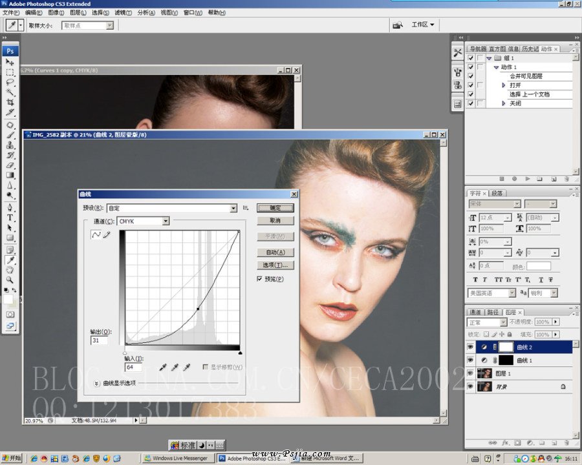Toggle visibility of the 背景 layer
Image resolution: width=582 pixels, height=465 pixels.
[470, 386]
